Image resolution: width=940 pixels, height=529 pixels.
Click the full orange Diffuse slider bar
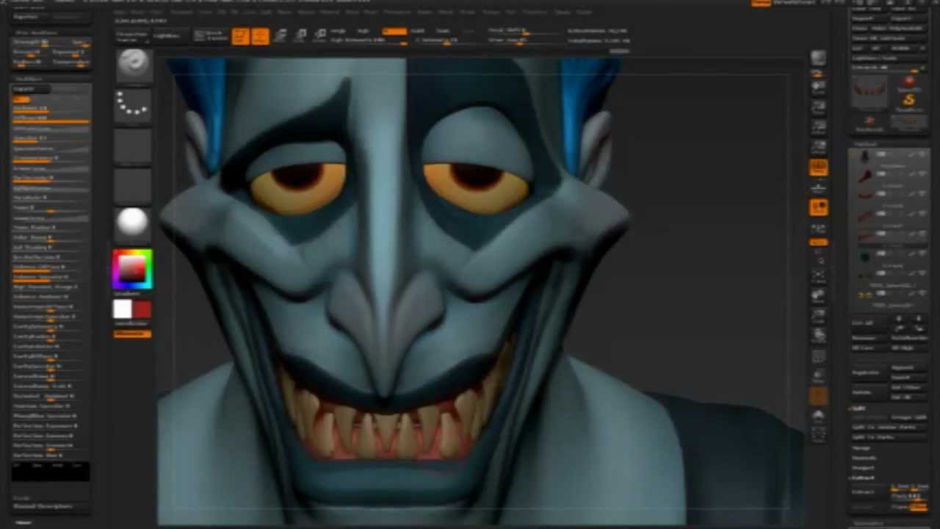51,119
